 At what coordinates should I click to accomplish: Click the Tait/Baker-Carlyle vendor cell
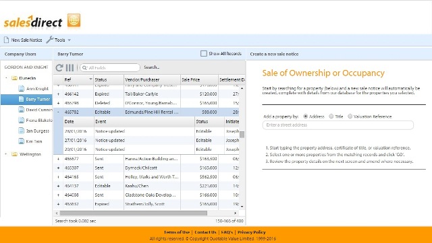coord(152,94)
